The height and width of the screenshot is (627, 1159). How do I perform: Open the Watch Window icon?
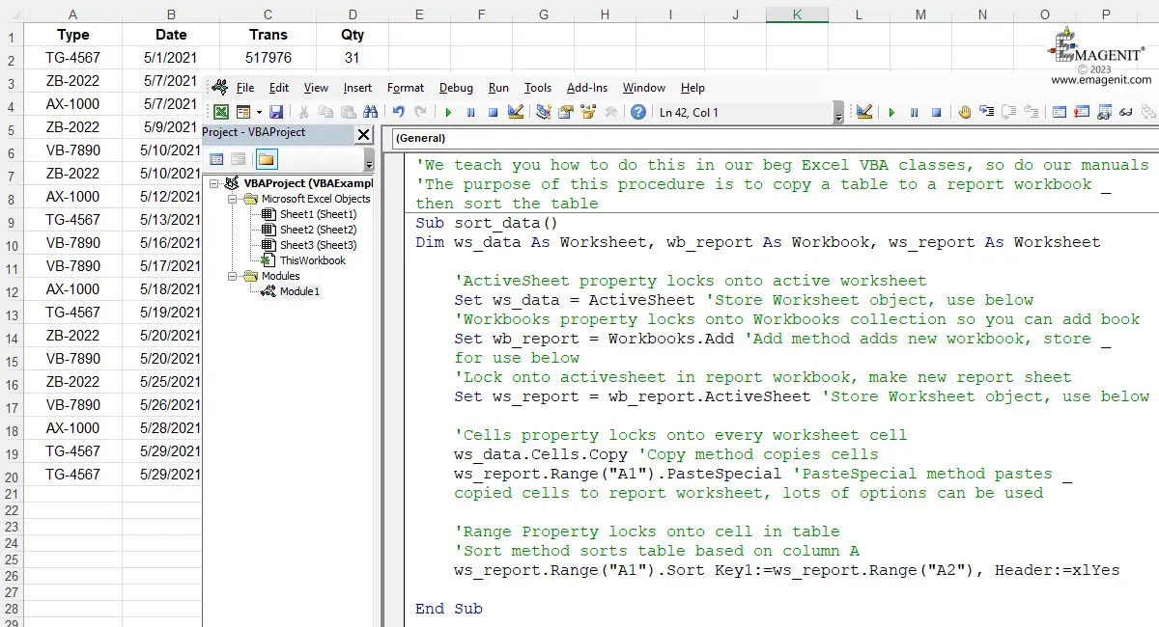pos(1103,112)
